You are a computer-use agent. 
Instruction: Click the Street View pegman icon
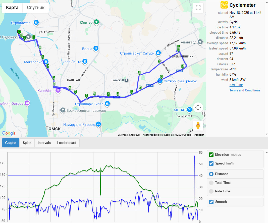(198, 126)
